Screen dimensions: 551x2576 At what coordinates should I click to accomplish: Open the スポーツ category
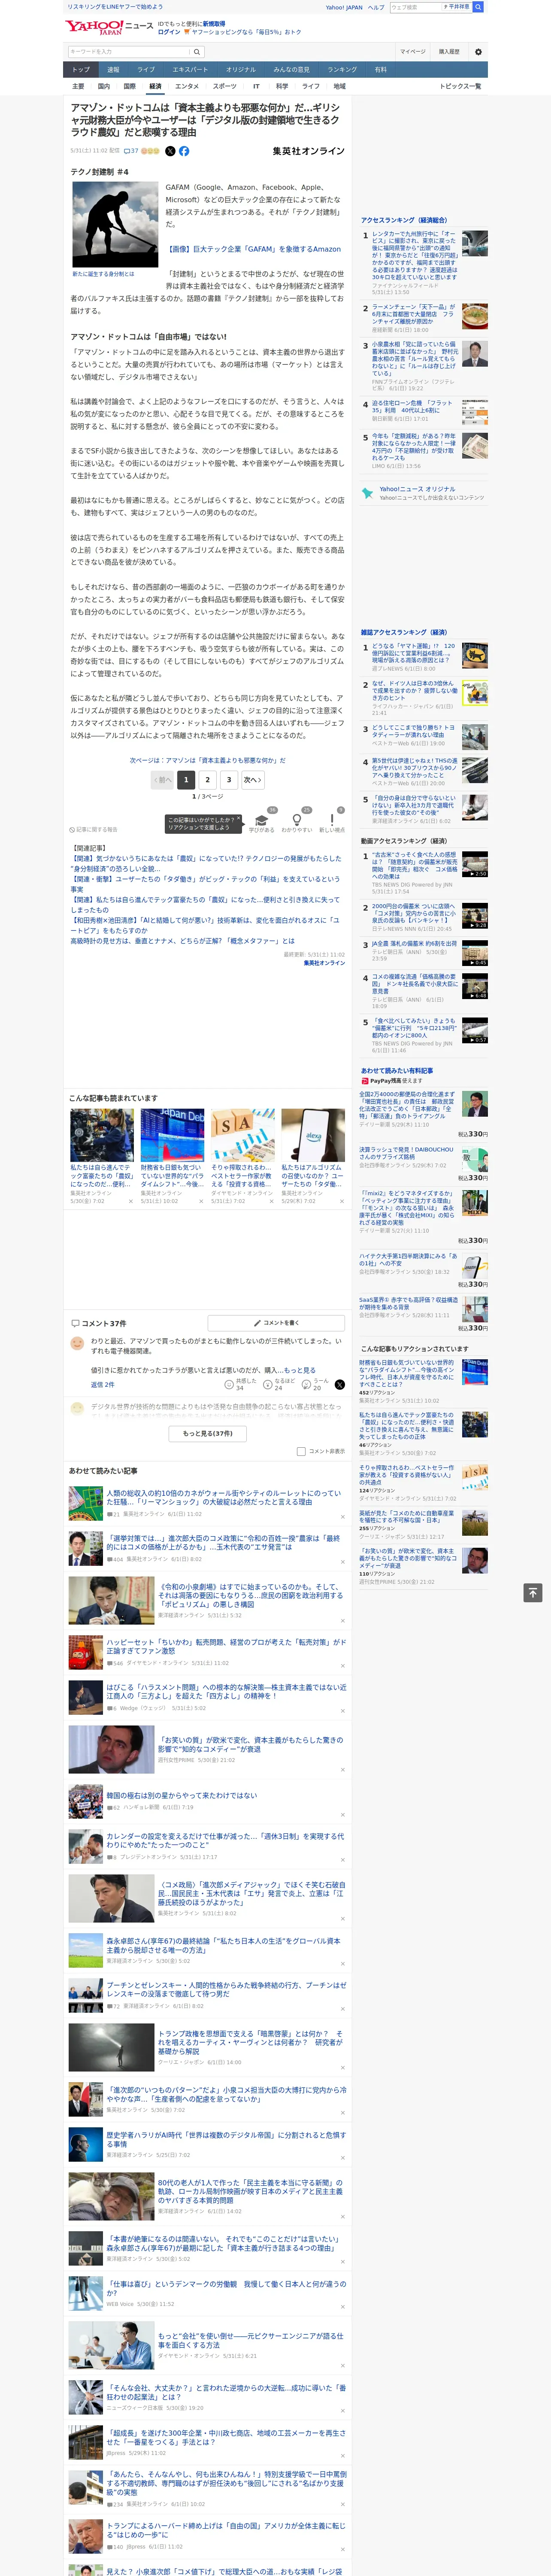[x=225, y=86]
